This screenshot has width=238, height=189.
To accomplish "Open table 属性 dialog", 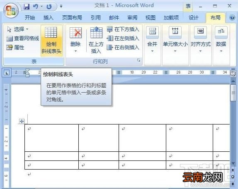I will click(x=15, y=48).
